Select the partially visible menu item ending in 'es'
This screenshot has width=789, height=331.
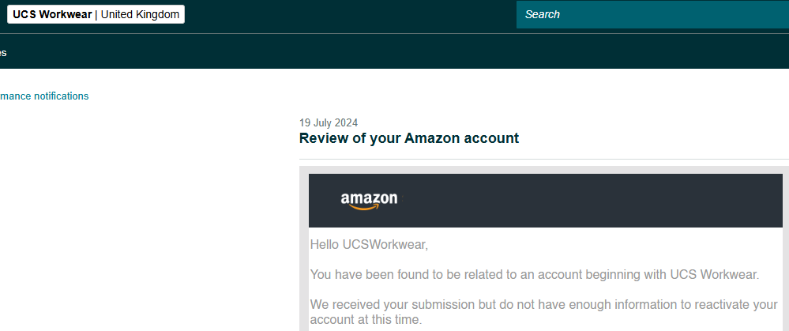(3, 53)
